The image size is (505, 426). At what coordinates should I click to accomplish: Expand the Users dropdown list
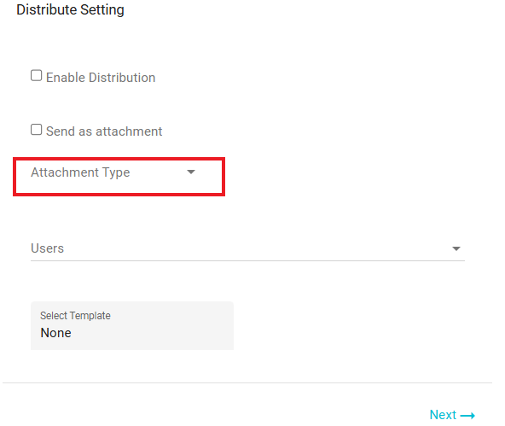[247, 248]
